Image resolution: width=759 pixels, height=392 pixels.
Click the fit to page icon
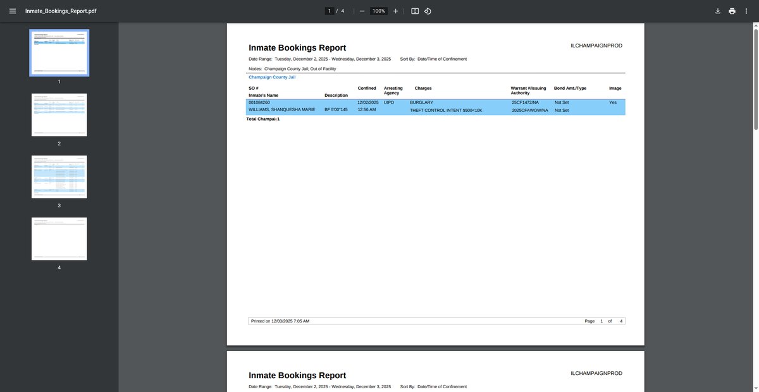415,11
